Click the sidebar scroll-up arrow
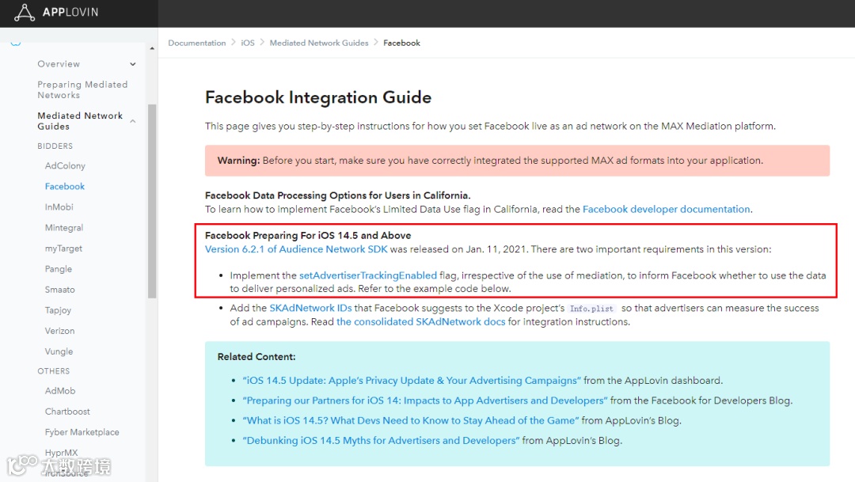 pos(152,48)
